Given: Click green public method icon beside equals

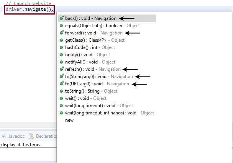Looking at the screenshot, I should pyautogui.click(x=61, y=26).
